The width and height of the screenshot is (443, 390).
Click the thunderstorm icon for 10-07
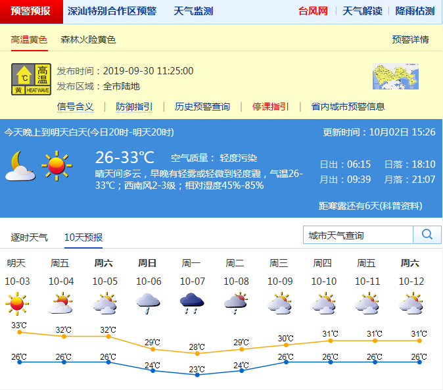tap(192, 303)
